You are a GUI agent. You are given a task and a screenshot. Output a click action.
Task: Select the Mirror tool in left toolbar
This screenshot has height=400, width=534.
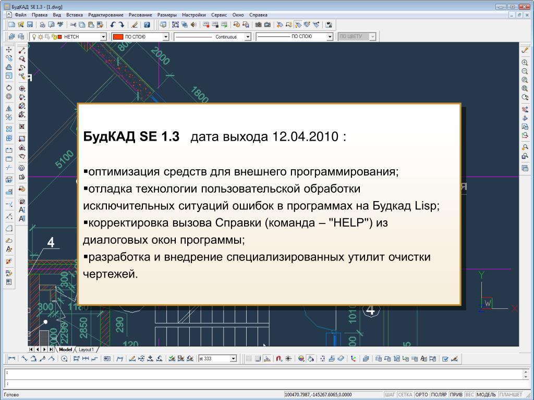point(9,108)
